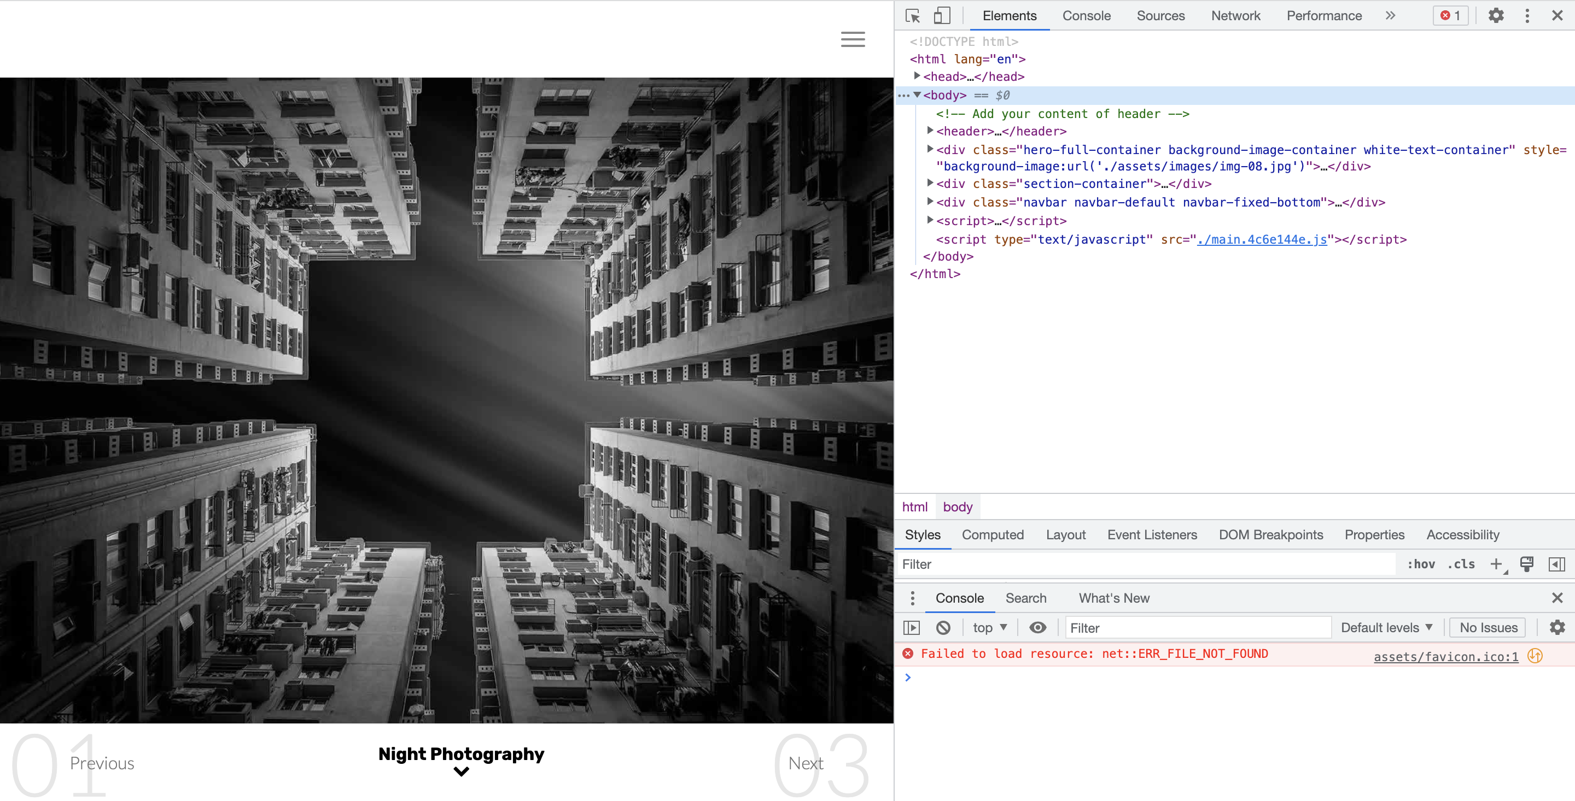Click the red error count badge
This screenshot has height=801, width=1575.
(1450, 15)
